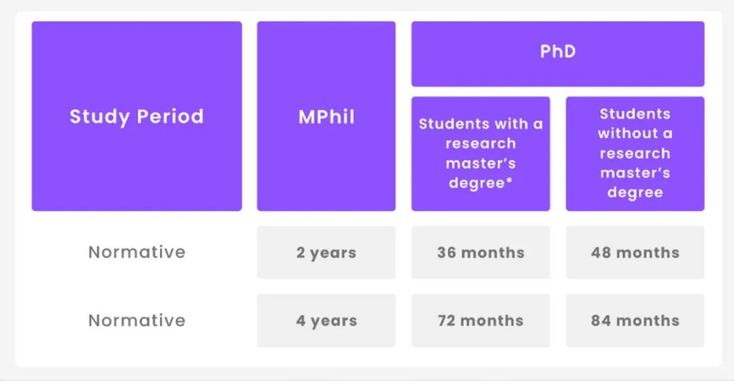Choose the 48 months cell
Image resolution: width=734 pixels, height=381 pixels.
tap(635, 252)
